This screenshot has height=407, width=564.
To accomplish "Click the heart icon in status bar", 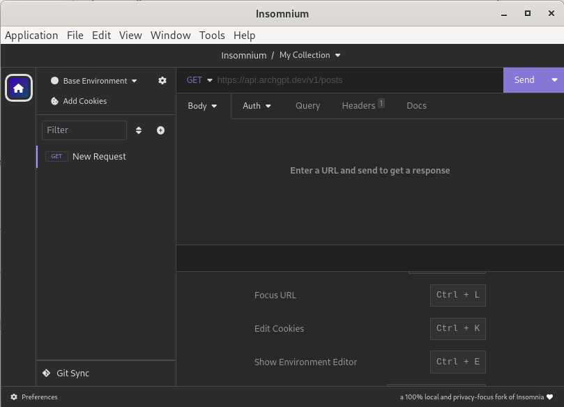I will click(x=549, y=397).
